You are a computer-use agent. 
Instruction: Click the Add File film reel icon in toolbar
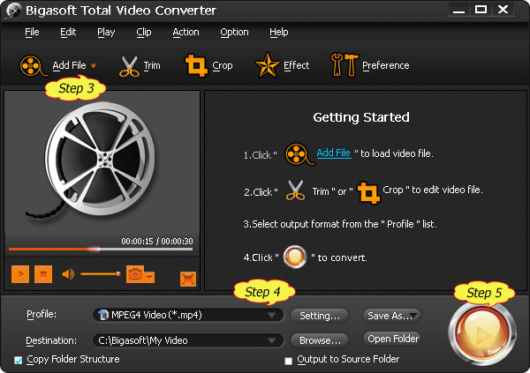(x=34, y=66)
